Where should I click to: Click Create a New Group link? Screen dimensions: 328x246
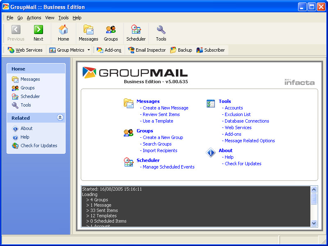163,137
